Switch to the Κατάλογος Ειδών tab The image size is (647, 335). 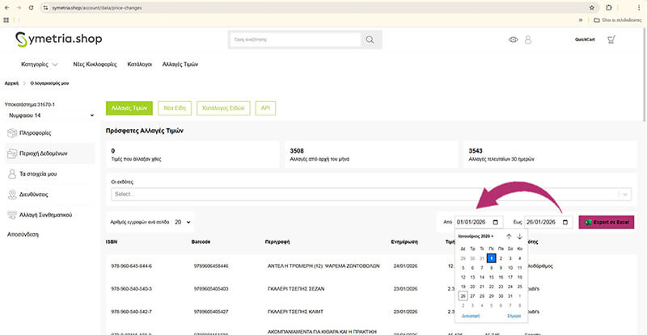[x=222, y=107]
